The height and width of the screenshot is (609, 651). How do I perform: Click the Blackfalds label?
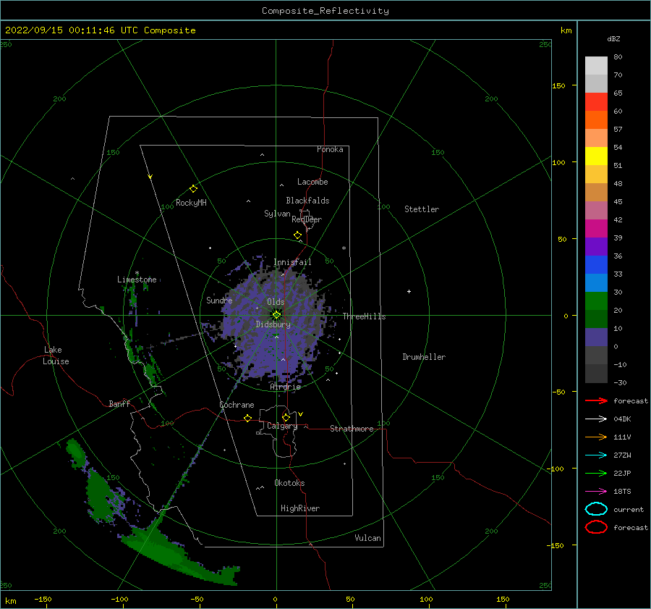(x=307, y=201)
